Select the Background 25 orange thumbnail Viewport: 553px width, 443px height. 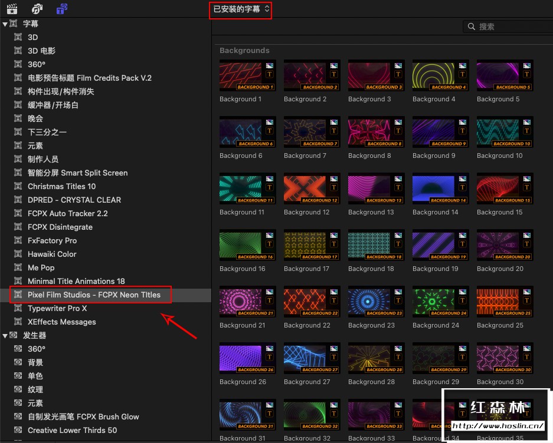(x=505, y=302)
